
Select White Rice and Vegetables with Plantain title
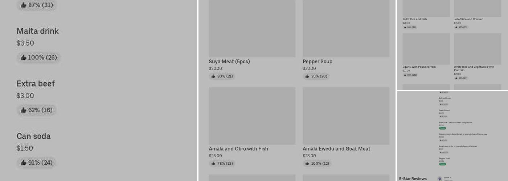(474, 68)
